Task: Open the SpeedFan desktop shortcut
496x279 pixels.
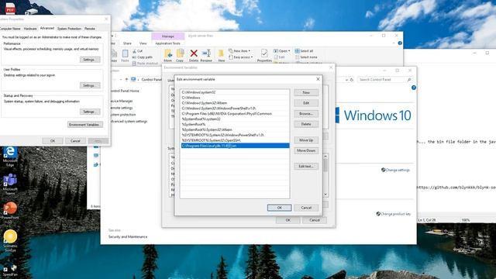Action: click(10, 270)
